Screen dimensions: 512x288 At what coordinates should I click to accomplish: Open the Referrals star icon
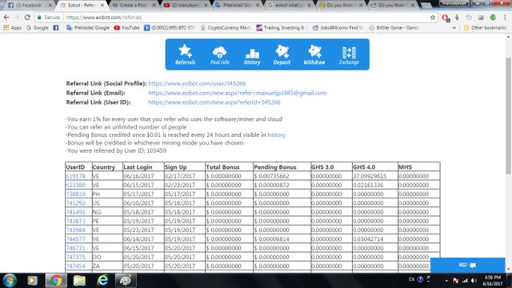pyautogui.click(x=185, y=54)
